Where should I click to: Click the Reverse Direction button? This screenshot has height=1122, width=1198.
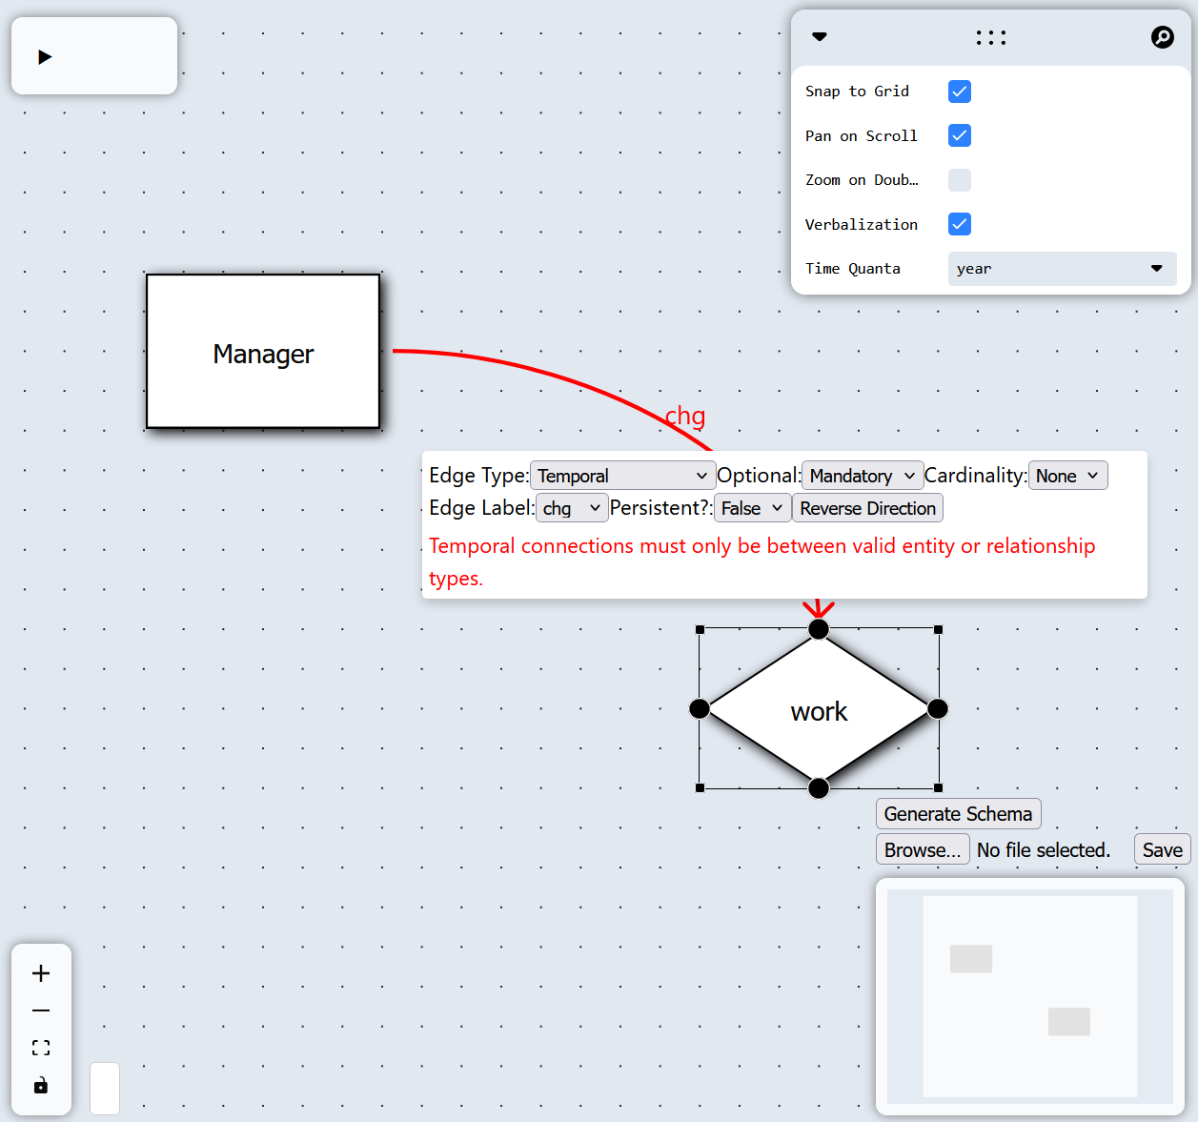coord(867,507)
